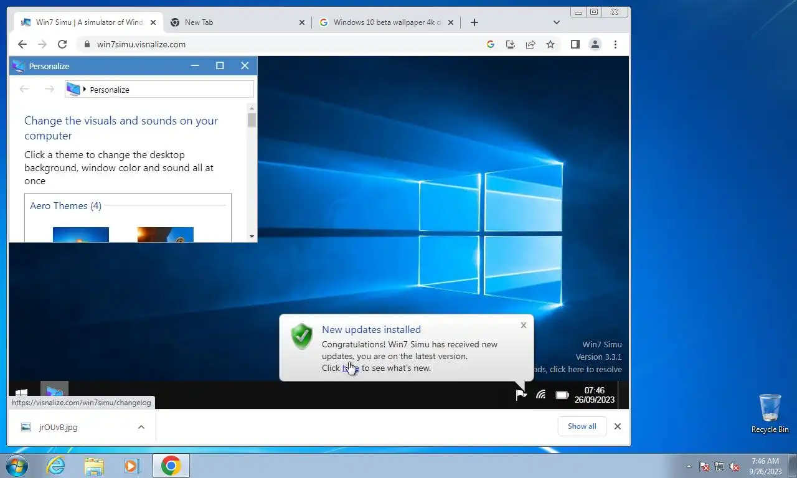Click 'click here to resolve' text
The height and width of the screenshot is (478, 797).
pos(586,369)
